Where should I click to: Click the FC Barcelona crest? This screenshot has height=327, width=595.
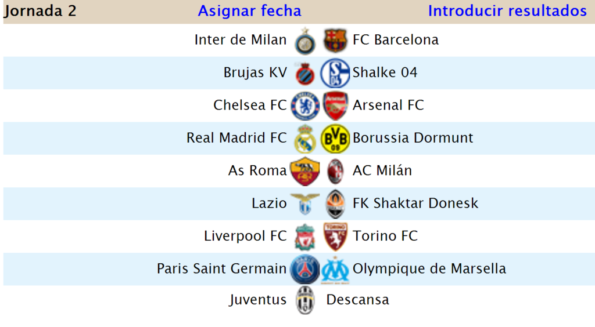(335, 40)
